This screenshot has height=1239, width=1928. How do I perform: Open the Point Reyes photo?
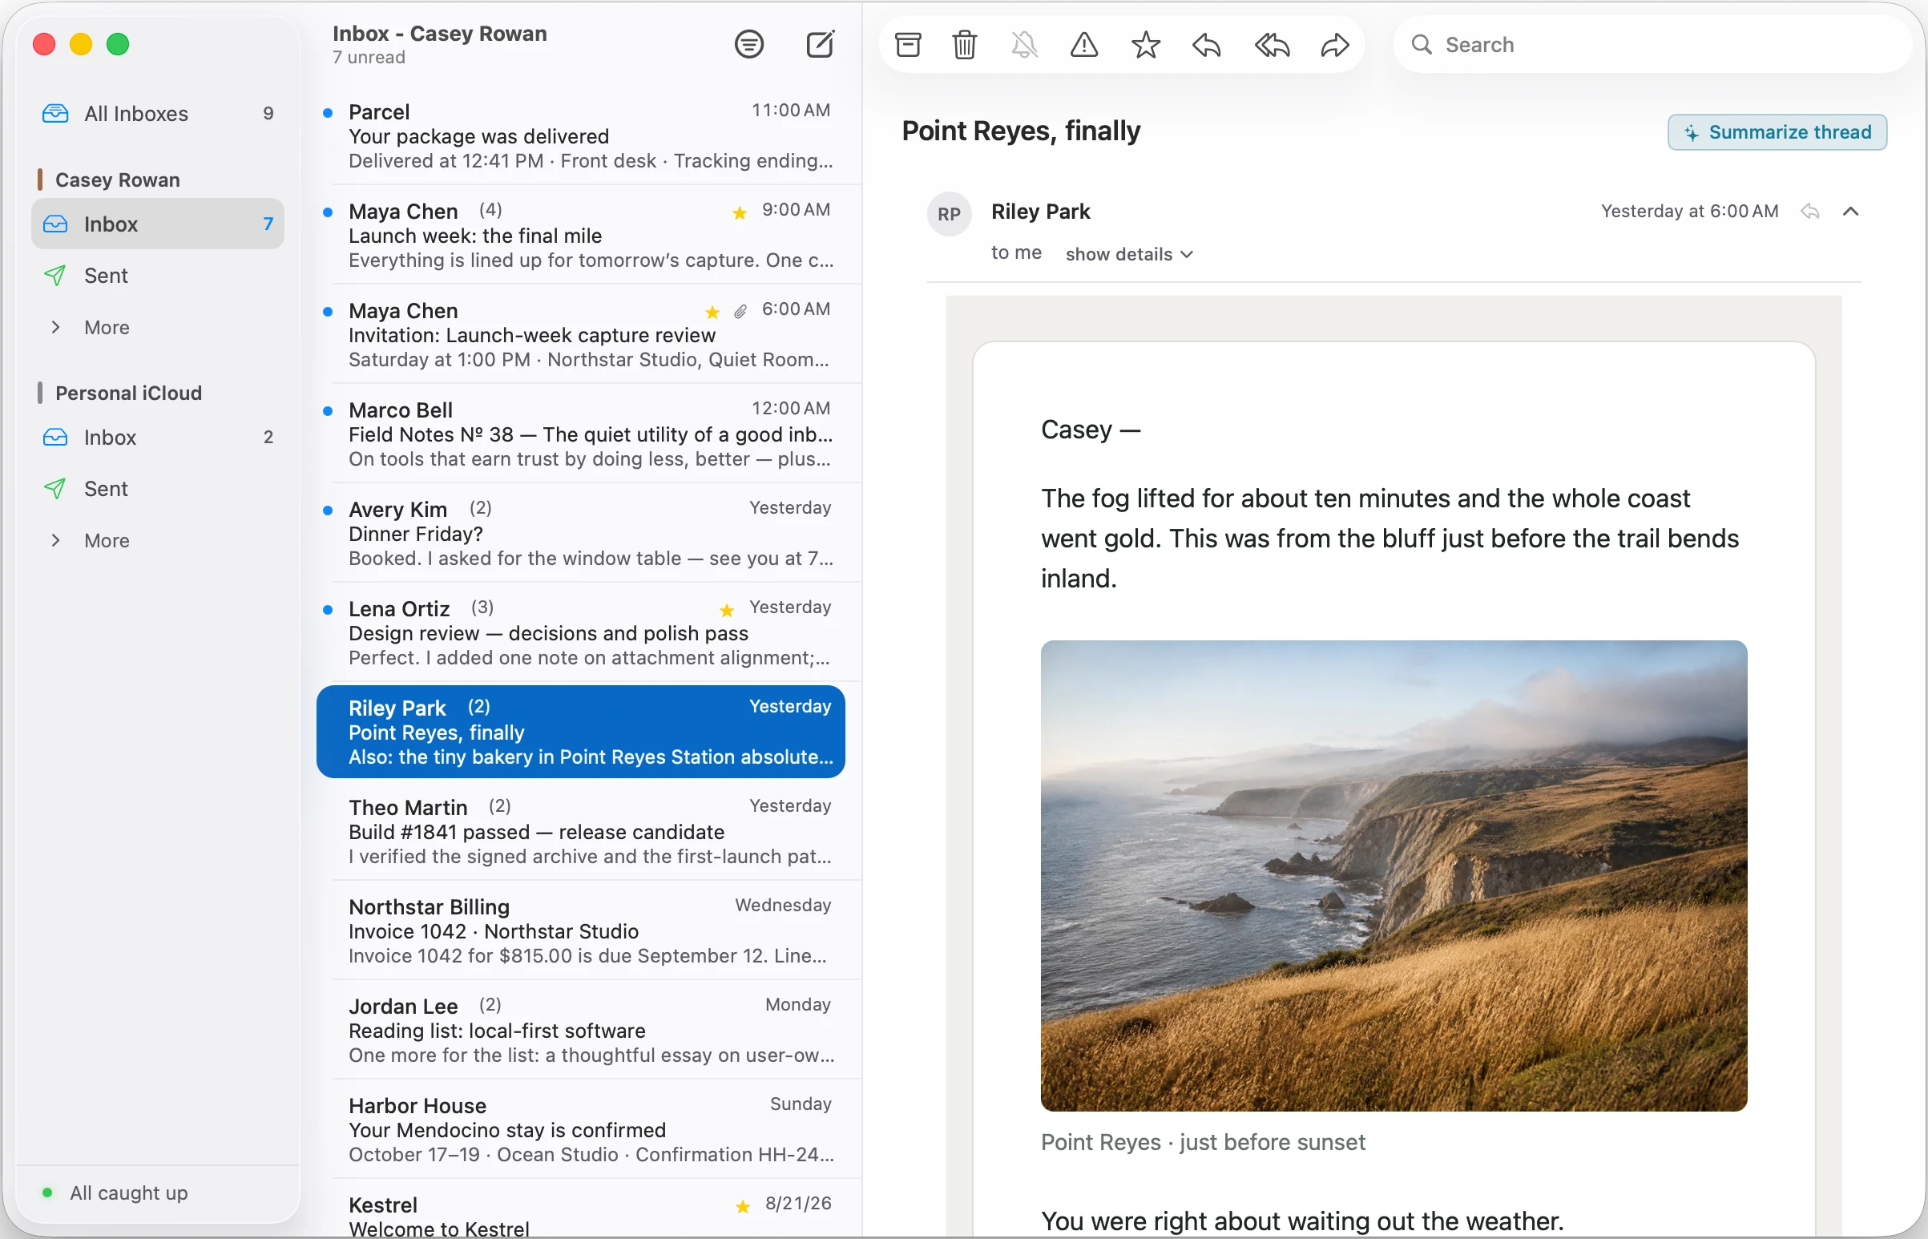coord(1394,876)
